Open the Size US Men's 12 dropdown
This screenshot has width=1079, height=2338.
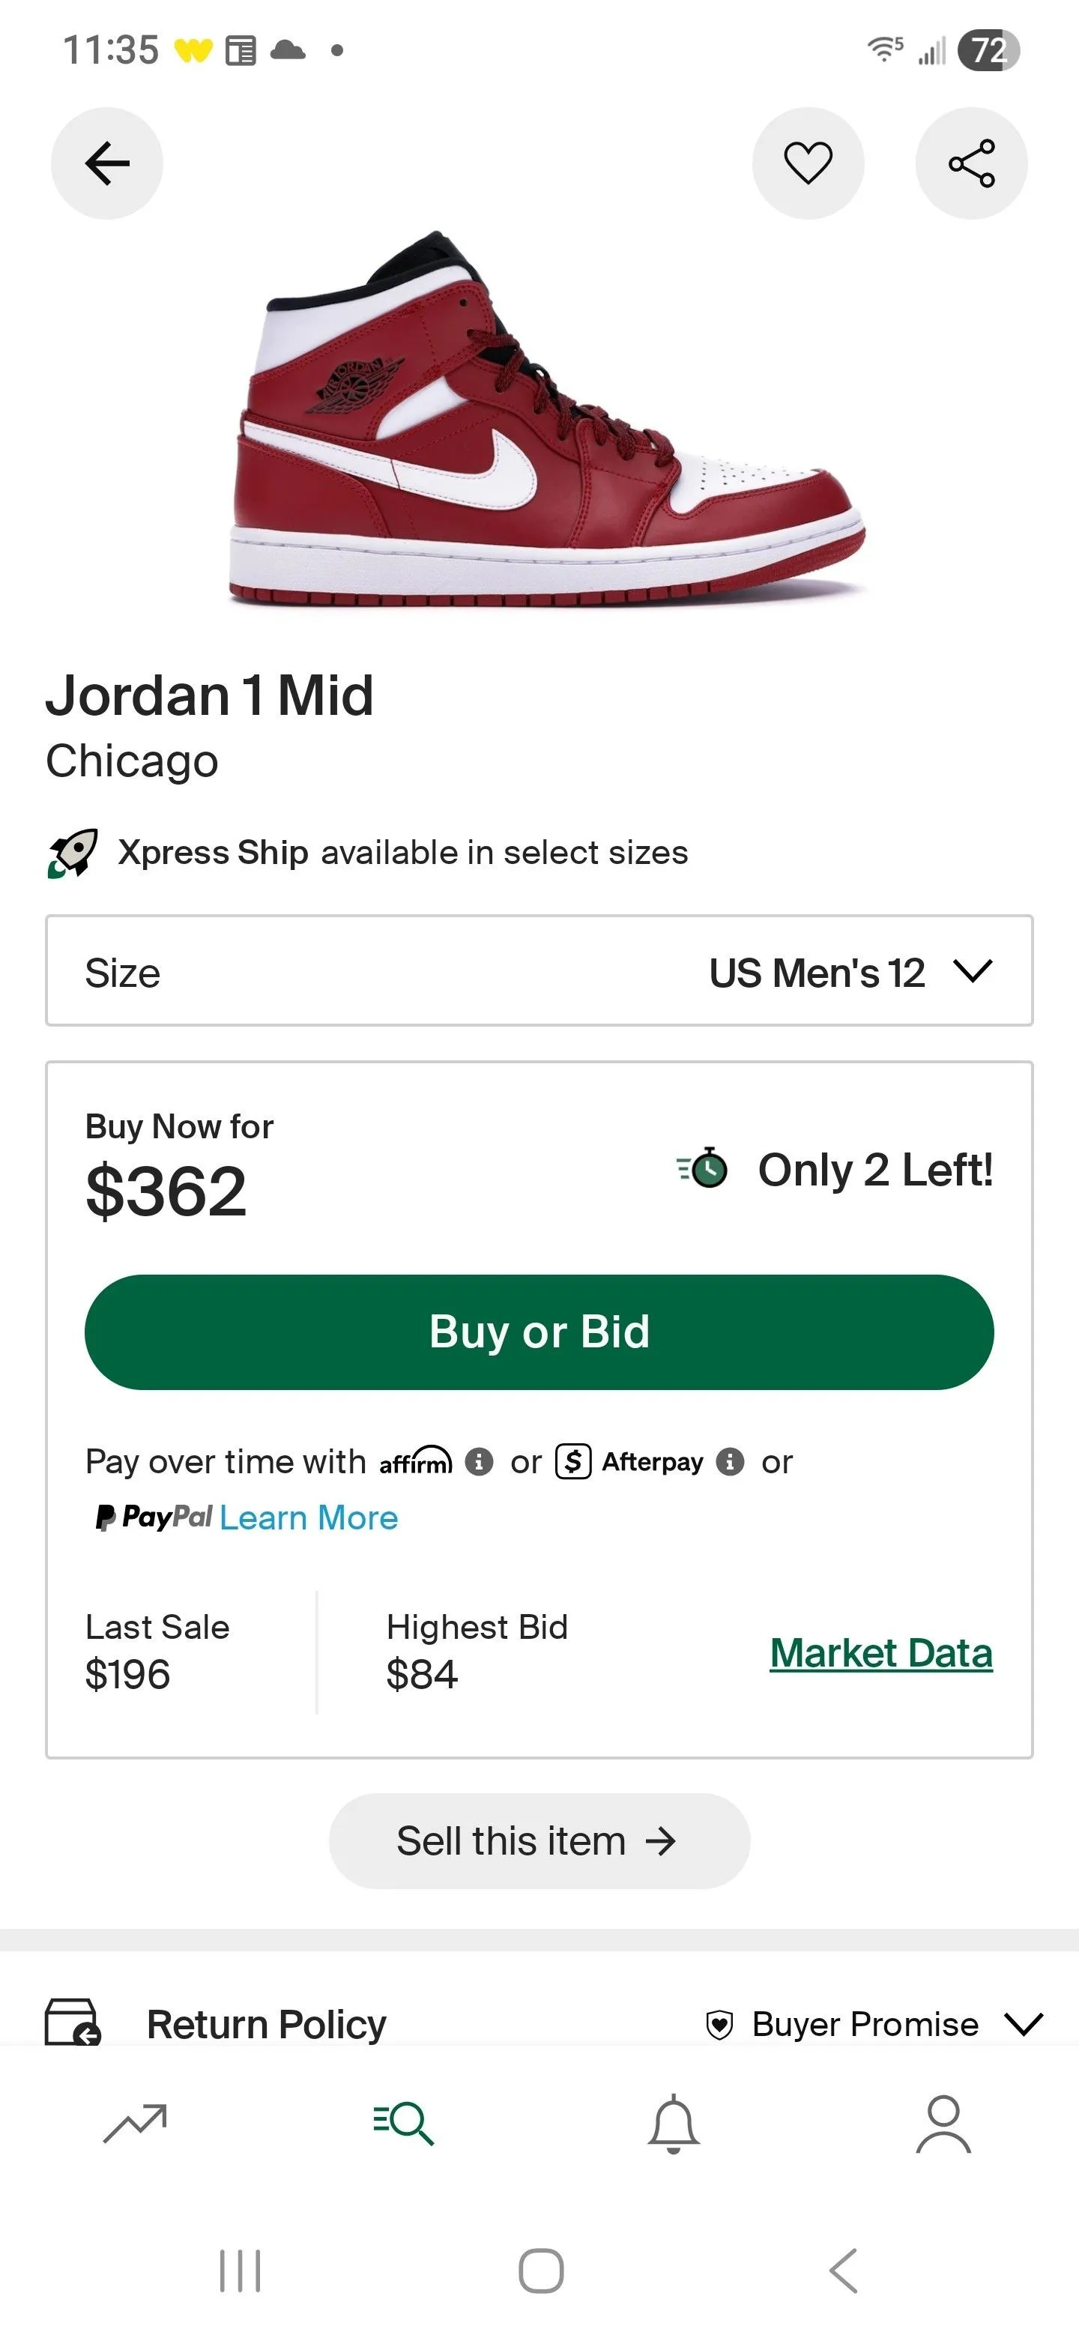coord(539,971)
